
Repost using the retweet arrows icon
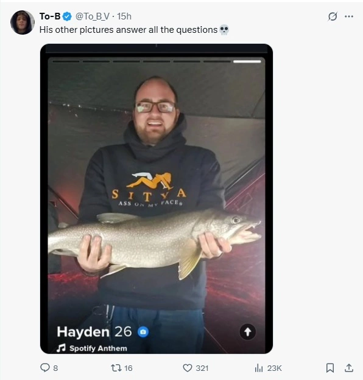click(x=116, y=368)
